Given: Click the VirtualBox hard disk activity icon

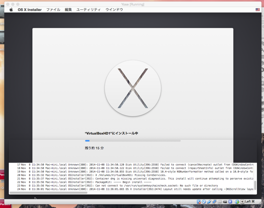Looking at the screenshot, I should (x=199, y=202).
